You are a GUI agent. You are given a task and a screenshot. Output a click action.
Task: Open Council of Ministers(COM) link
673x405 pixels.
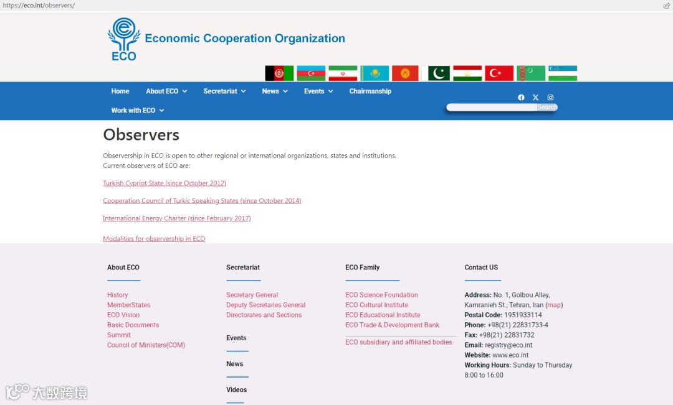pyautogui.click(x=146, y=345)
